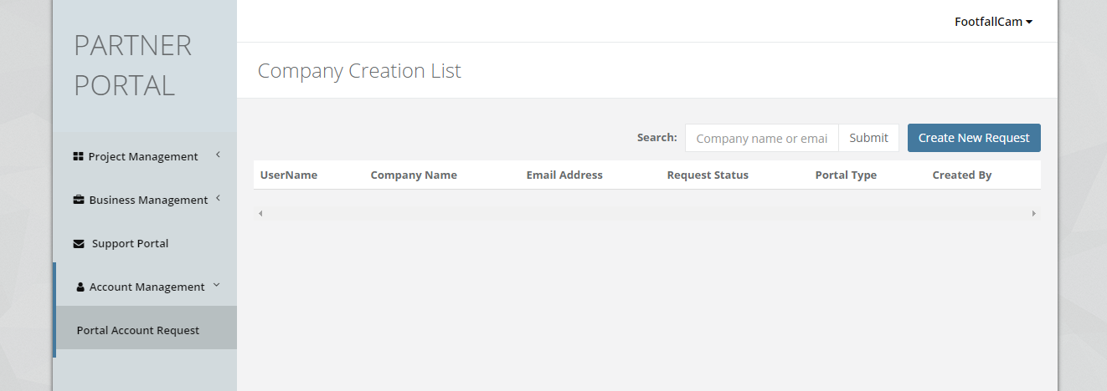1107x391 pixels.
Task: Click the left scroll arrow of table
Action: click(x=260, y=214)
